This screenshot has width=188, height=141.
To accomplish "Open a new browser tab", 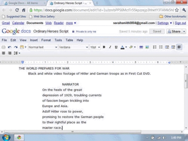I will coord(97,3).
